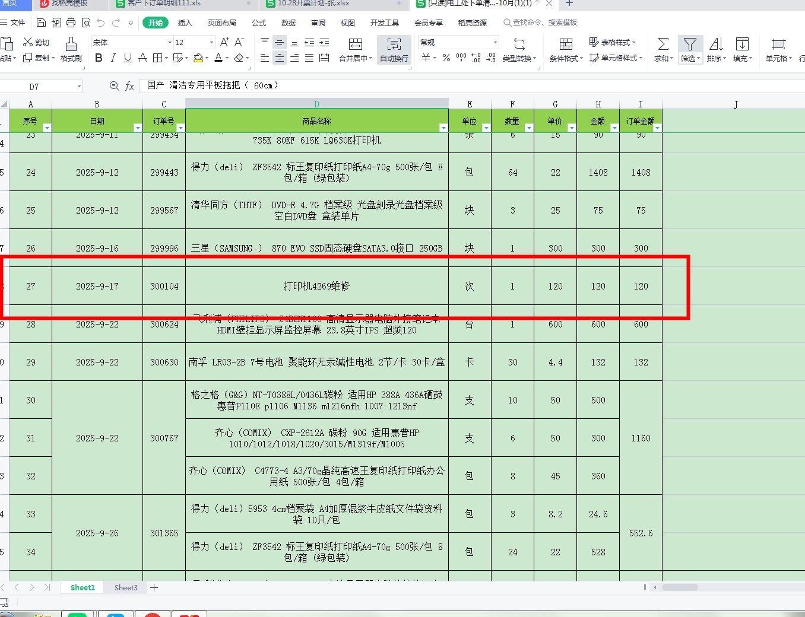The width and height of the screenshot is (805, 617).
Task: Open the 插入 (Insert) ribbon tab
Action: tap(185, 23)
